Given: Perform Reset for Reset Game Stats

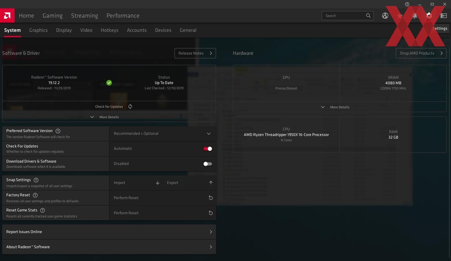Looking at the screenshot, I should (126, 213).
